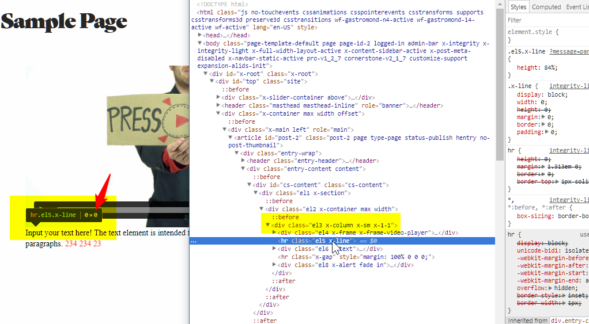
Task: Open the Event Listeners tab
Action: [576, 7]
